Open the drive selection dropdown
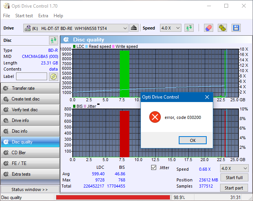The width and height of the screenshot is (253, 201). click(x=76, y=28)
